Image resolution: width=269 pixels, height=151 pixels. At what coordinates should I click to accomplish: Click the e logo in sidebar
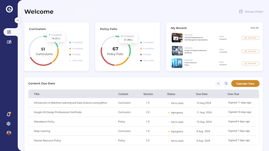(9, 9)
